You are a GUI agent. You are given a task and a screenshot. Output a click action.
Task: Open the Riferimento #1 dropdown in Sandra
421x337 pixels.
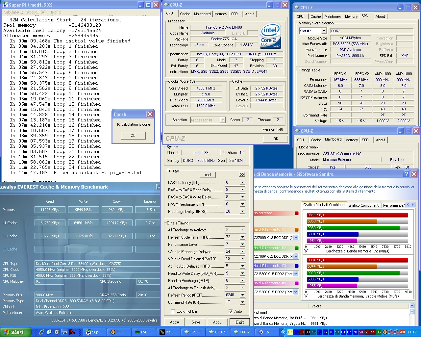296,238
